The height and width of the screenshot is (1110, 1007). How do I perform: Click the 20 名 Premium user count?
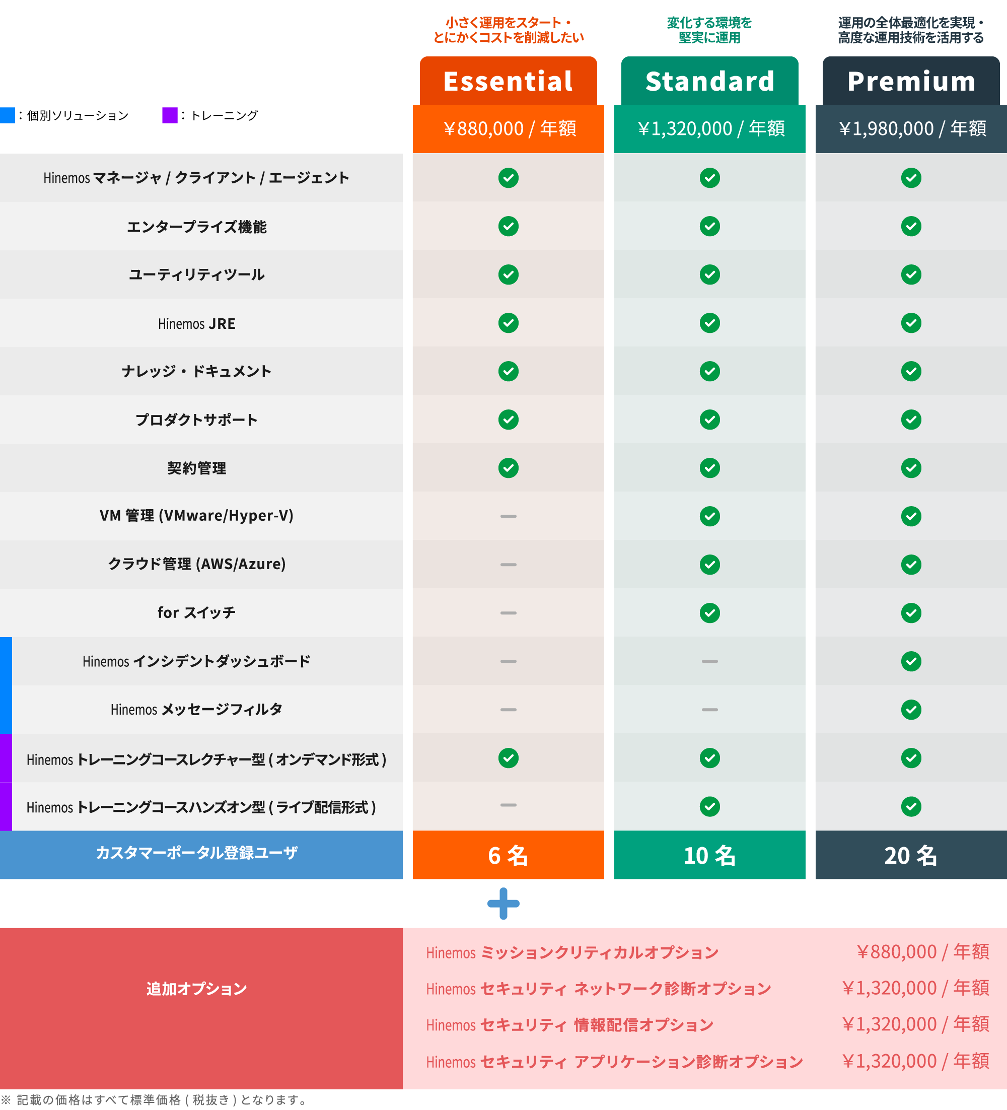coord(911,856)
